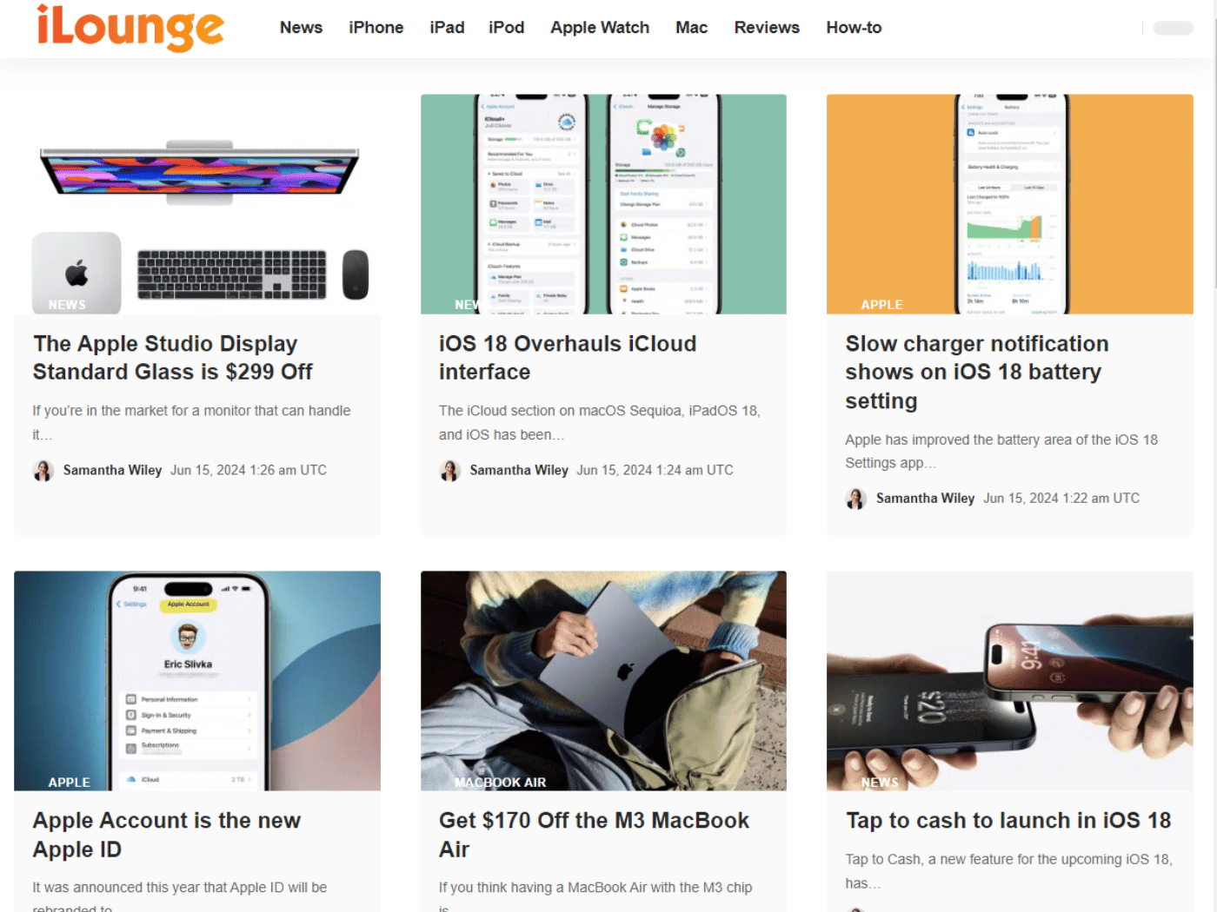Open the Apple Watch section
1217x912 pixels.
click(x=600, y=28)
